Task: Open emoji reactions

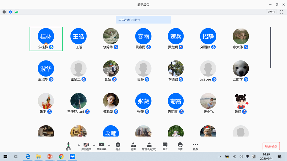Action: pyautogui.click(x=180, y=146)
